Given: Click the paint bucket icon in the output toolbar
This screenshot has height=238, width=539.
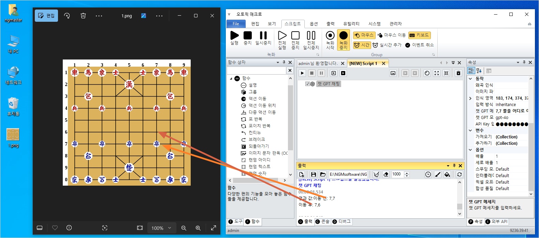Looking at the screenshot, I should tap(447, 174).
